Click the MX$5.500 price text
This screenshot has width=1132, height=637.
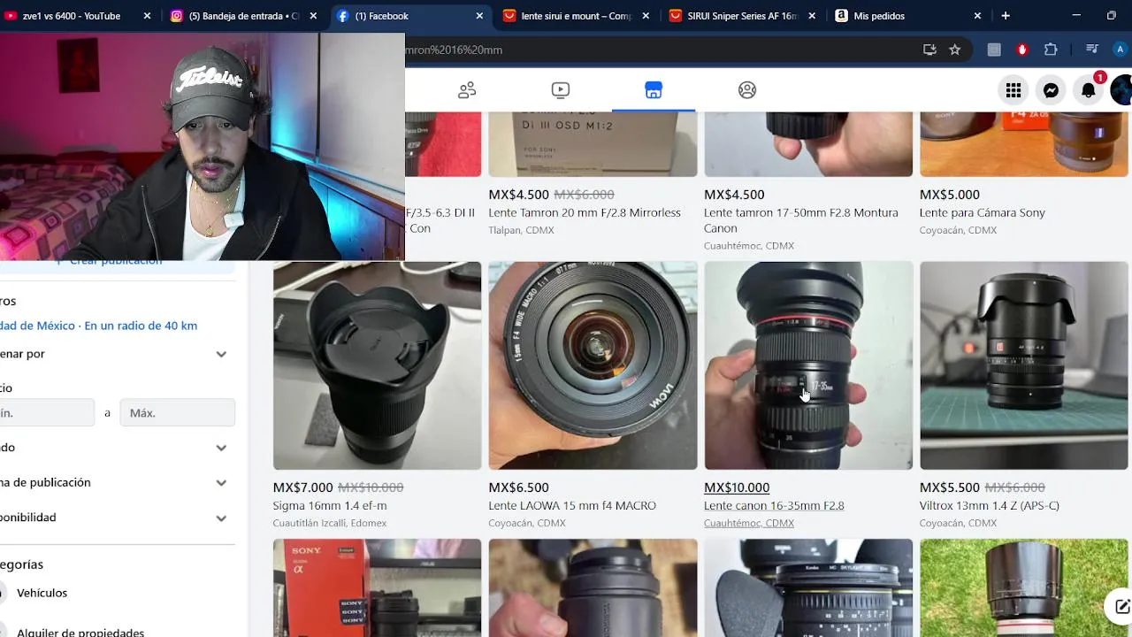pos(950,487)
